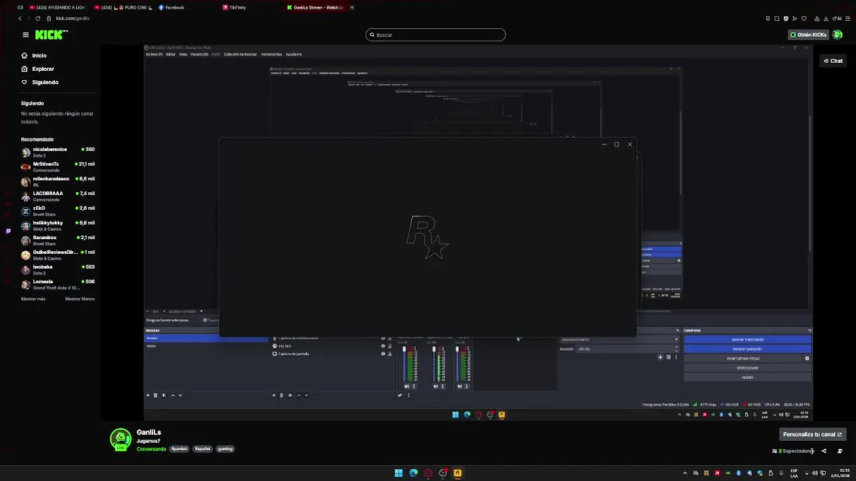Click GanilLs channel avatar
Screen dimensions: 856x481
(120, 440)
